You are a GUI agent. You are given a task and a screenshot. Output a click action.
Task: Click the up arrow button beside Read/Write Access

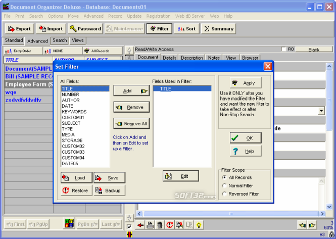click(x=129, y=51)
